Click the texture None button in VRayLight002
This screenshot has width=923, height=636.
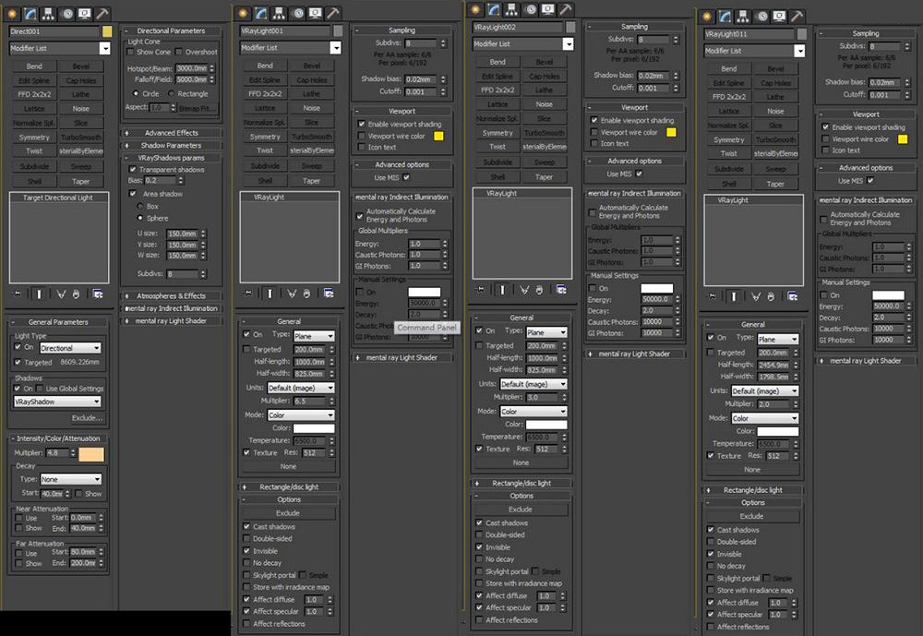click(x=521, y=462)
